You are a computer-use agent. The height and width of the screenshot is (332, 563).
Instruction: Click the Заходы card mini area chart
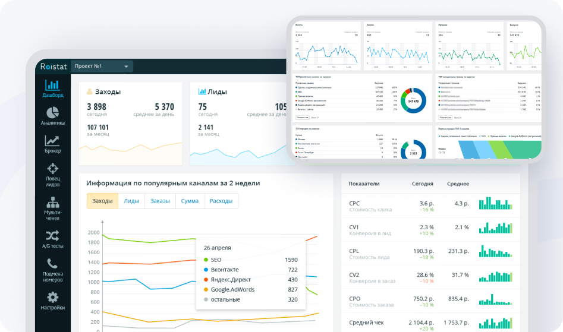[130, 154]
